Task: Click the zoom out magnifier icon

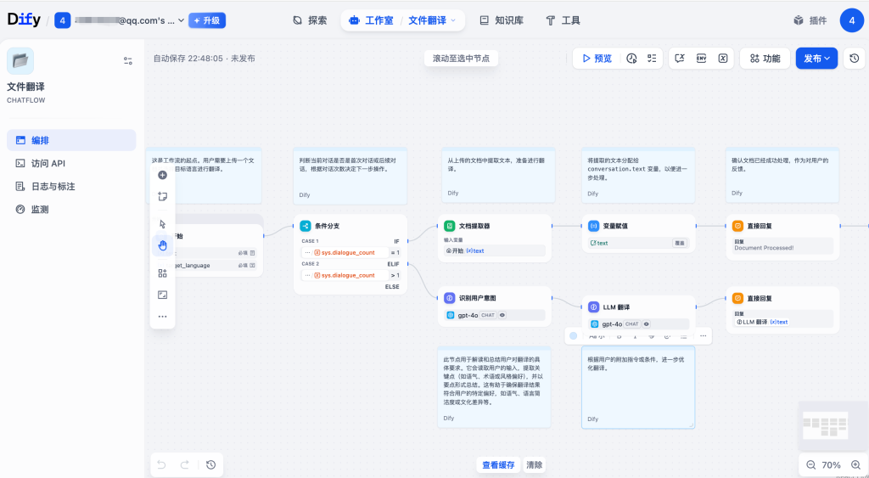Action: coord(810,465)
